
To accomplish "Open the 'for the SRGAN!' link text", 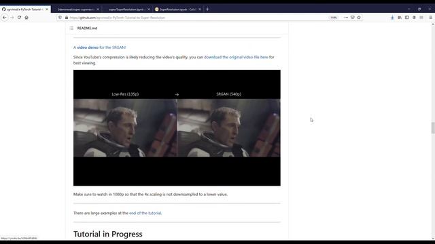I will pyautogui.click(x=113, y=47).
